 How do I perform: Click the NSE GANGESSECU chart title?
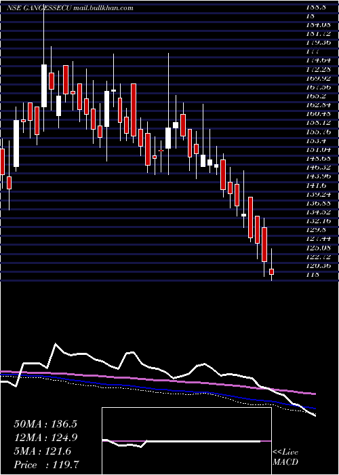39,8
